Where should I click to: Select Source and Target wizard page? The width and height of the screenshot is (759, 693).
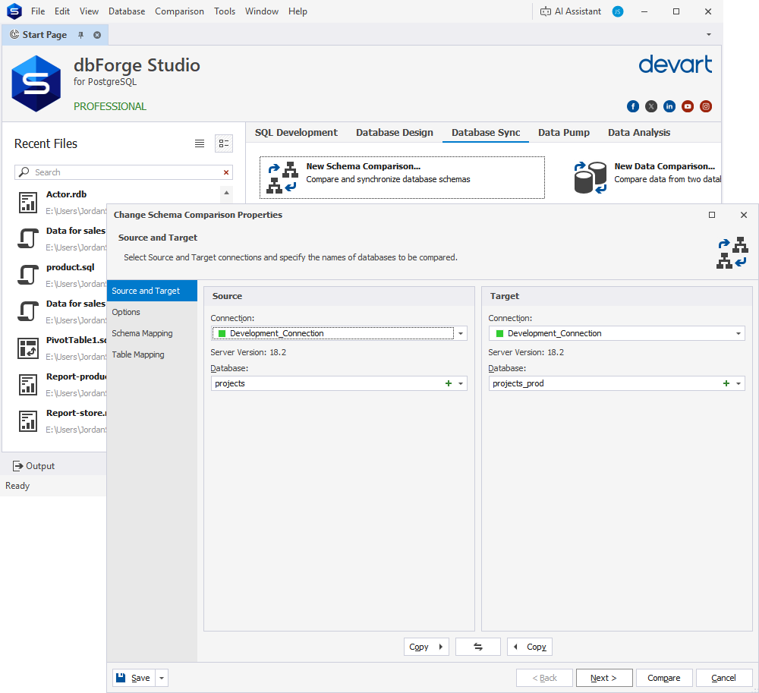pyautogui.click(x=152, y=291)
